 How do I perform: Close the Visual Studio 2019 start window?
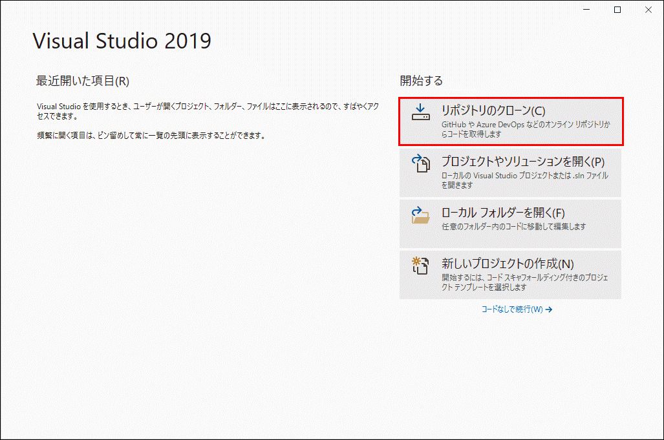point(648,10)
